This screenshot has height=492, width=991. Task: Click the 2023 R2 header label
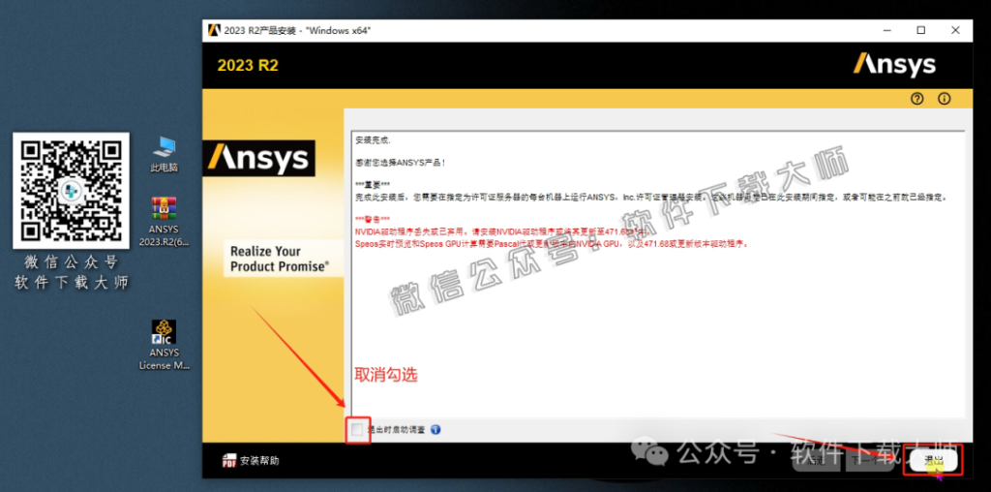tap(248, 66)
